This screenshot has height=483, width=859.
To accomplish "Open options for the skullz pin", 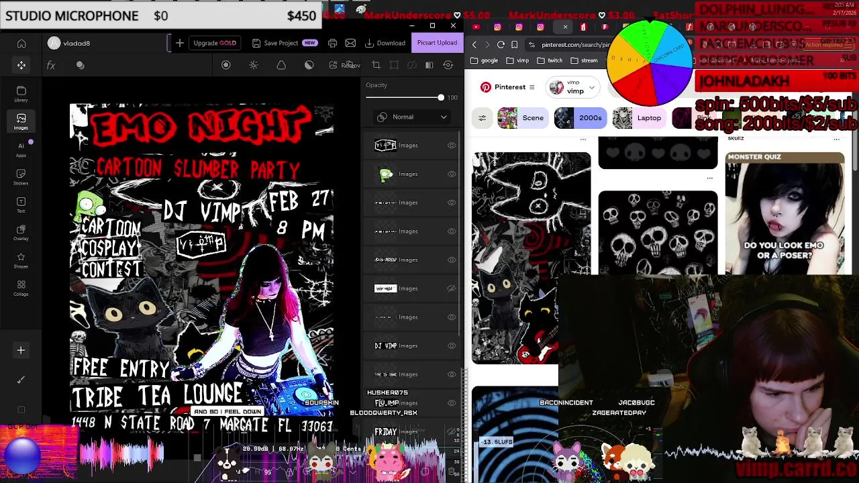I will point(836,139).
